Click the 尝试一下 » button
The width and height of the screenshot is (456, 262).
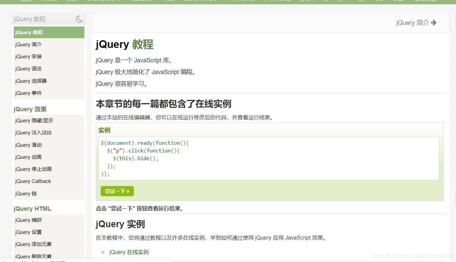click(117, 191)
